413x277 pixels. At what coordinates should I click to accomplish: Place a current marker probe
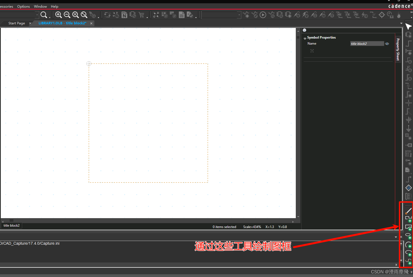[314, 15]
